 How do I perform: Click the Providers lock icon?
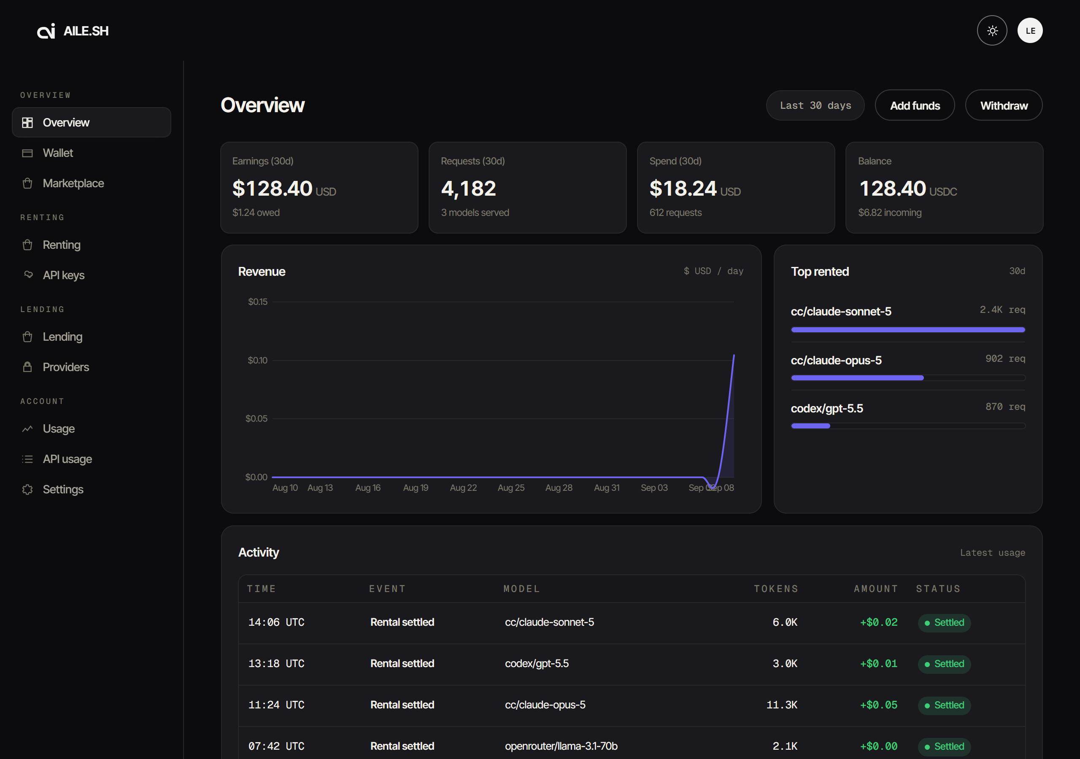(27, 367)
